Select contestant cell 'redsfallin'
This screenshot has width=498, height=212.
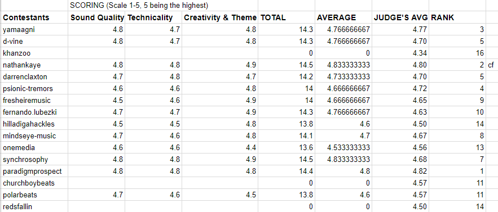point(34,206)
